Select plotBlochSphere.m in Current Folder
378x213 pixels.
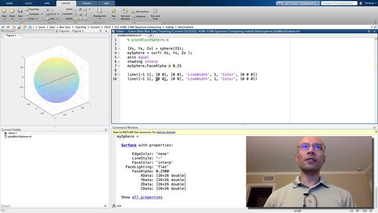20,137
